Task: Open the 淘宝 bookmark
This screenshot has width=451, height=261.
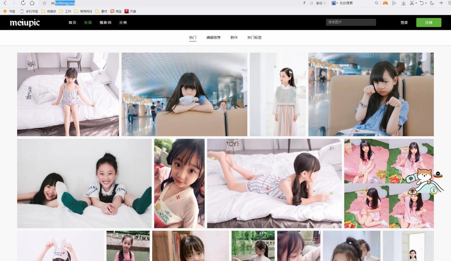Action: (116, 11)
